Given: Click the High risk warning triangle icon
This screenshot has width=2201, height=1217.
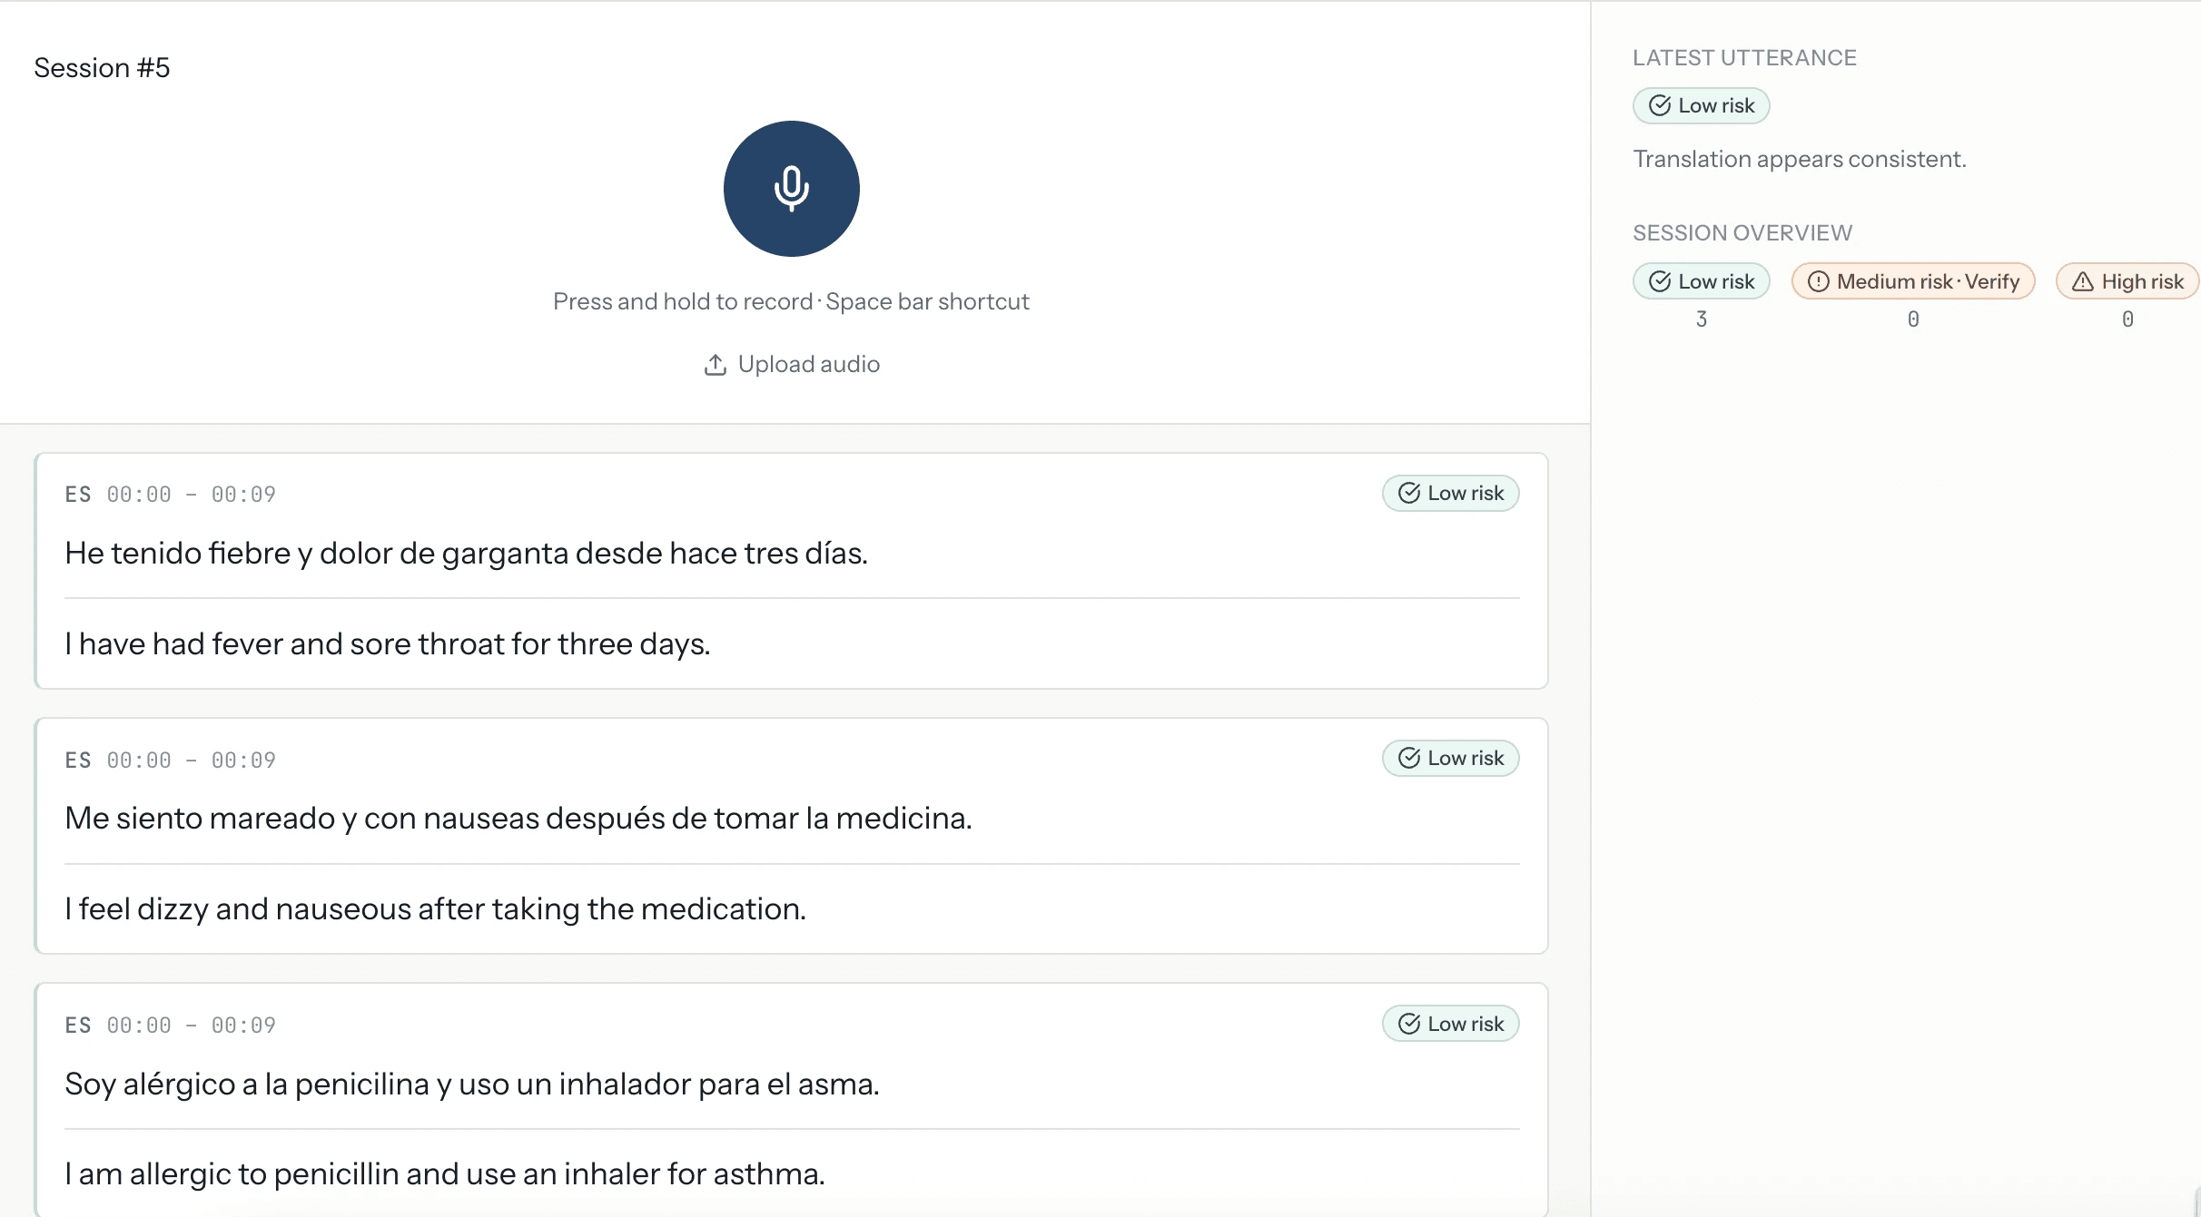Looking at the screenshot, I should point(2082,281).
